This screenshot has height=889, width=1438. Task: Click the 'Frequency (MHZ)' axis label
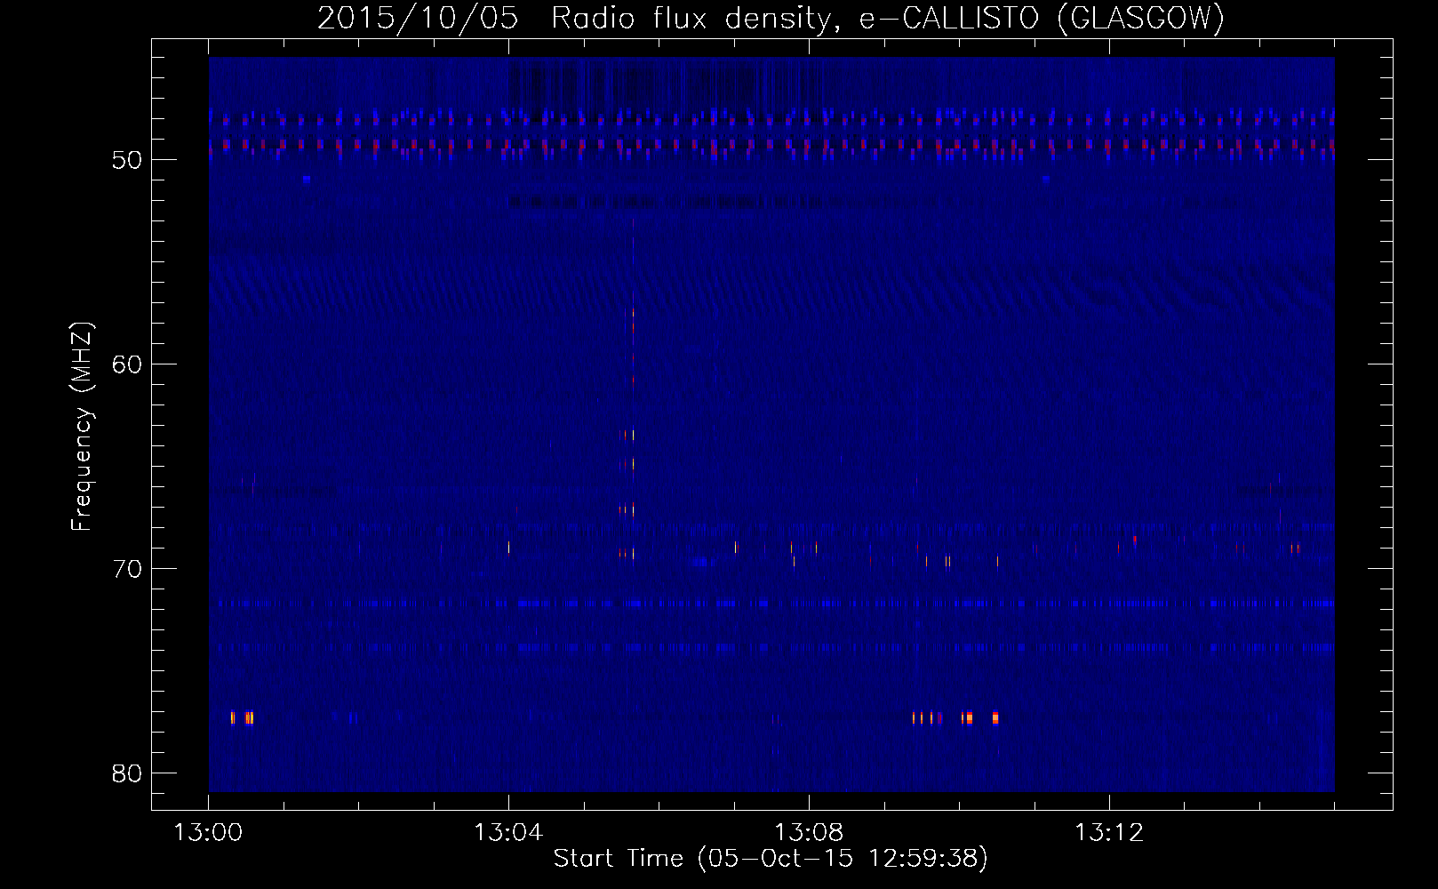click(x=82, y=427)
